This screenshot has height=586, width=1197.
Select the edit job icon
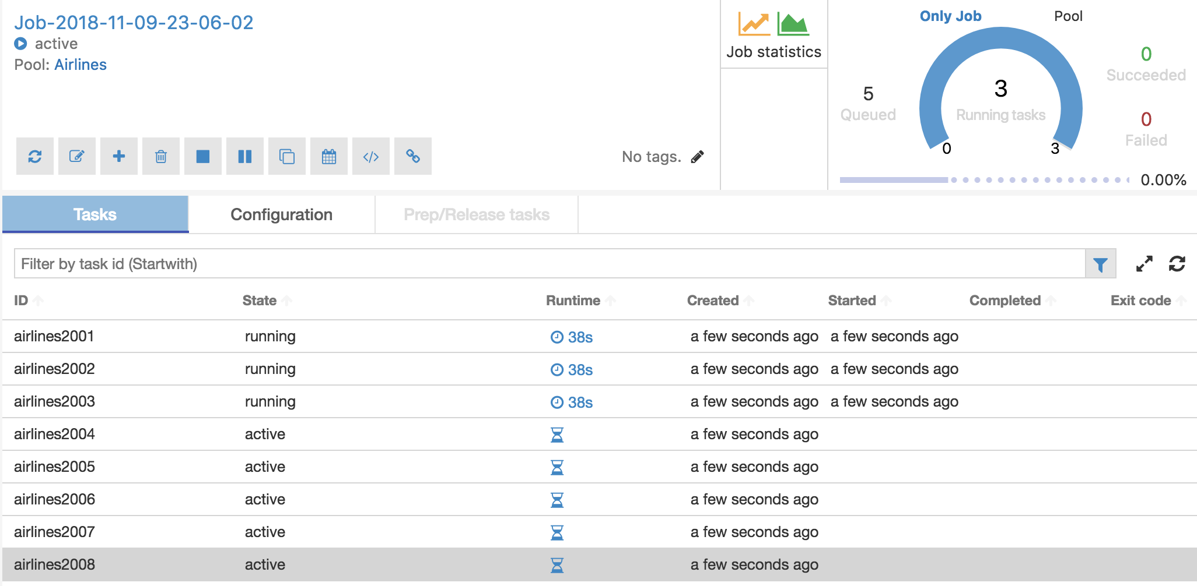77,156
